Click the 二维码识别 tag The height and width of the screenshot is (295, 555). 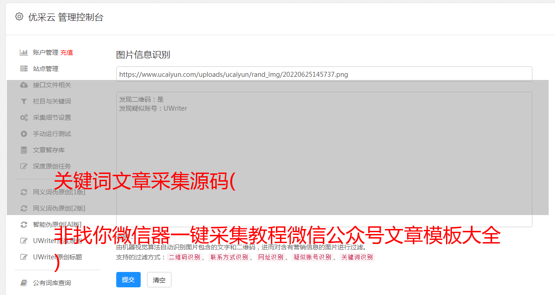[x=184, y=257]
